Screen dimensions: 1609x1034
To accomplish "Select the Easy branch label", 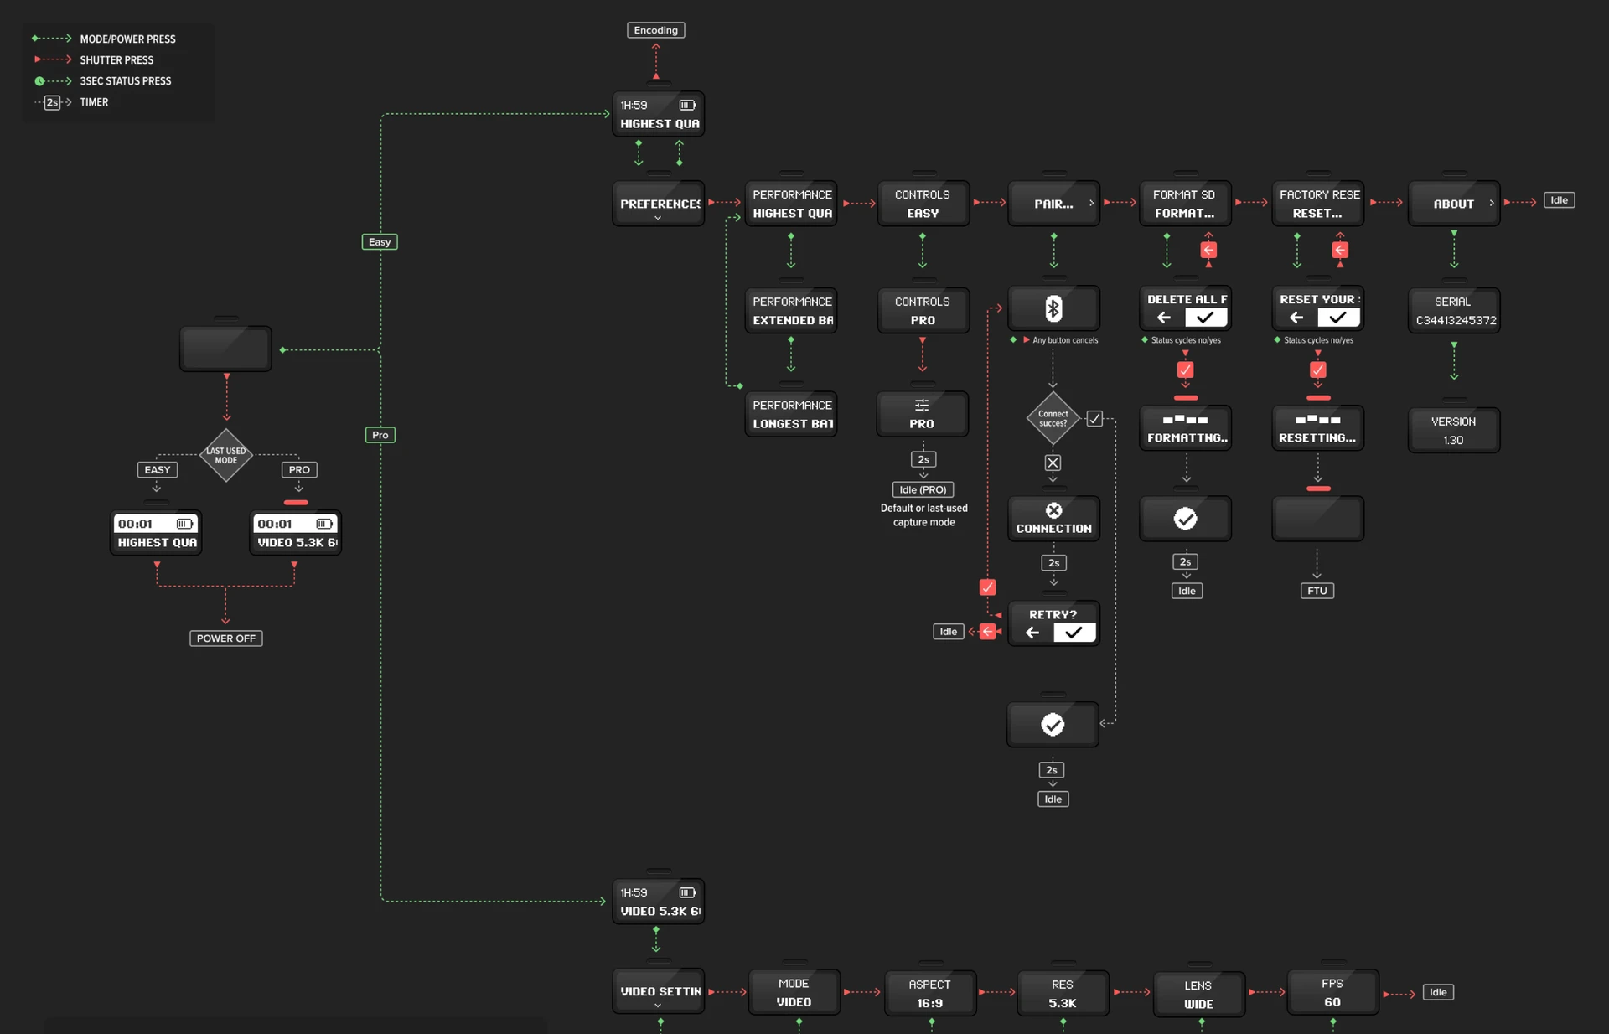I will 380,242.
